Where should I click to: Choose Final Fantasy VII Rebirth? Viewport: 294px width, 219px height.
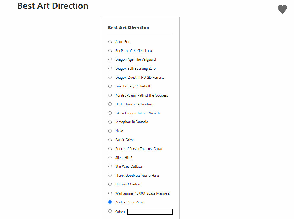[110, 86]
